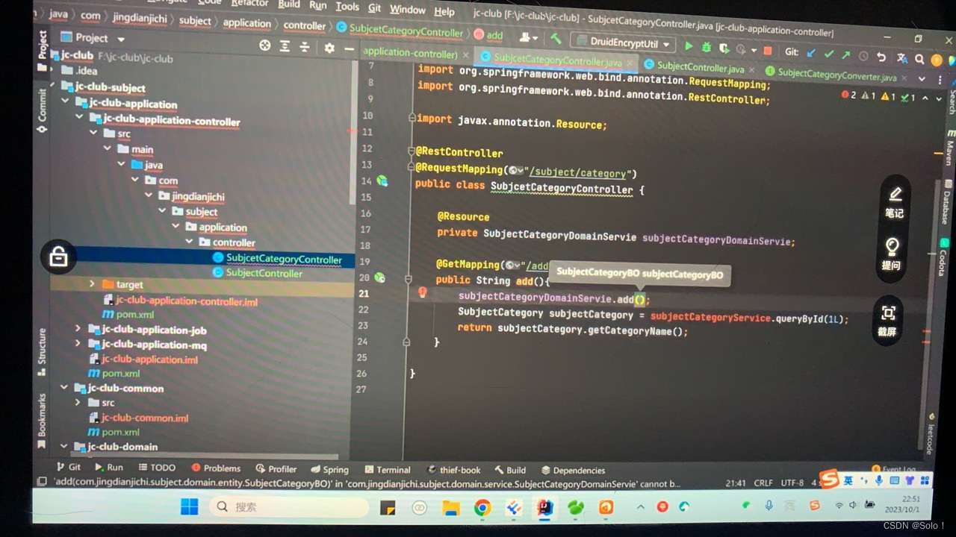956x537 pixels.
Task: Click the green Run button in toolbar
Action: pyautogui.click(x=689, y=46)
